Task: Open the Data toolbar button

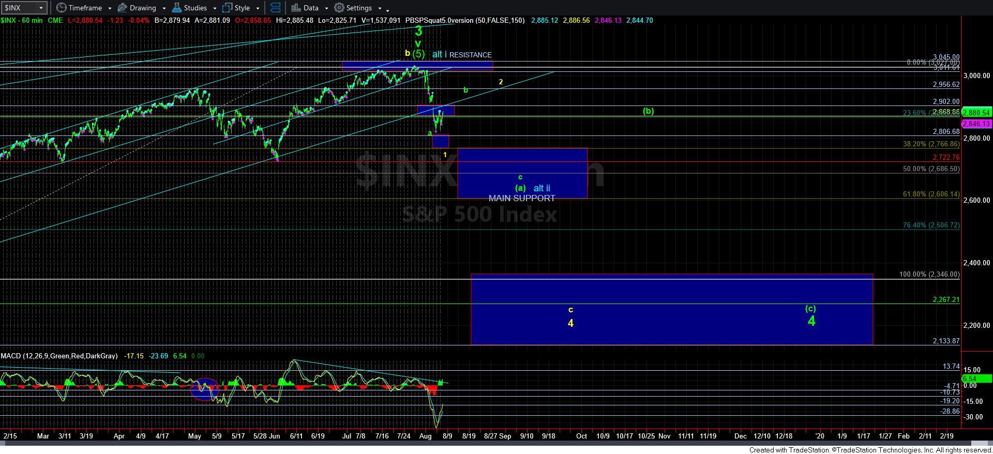Action: (305, 8)
